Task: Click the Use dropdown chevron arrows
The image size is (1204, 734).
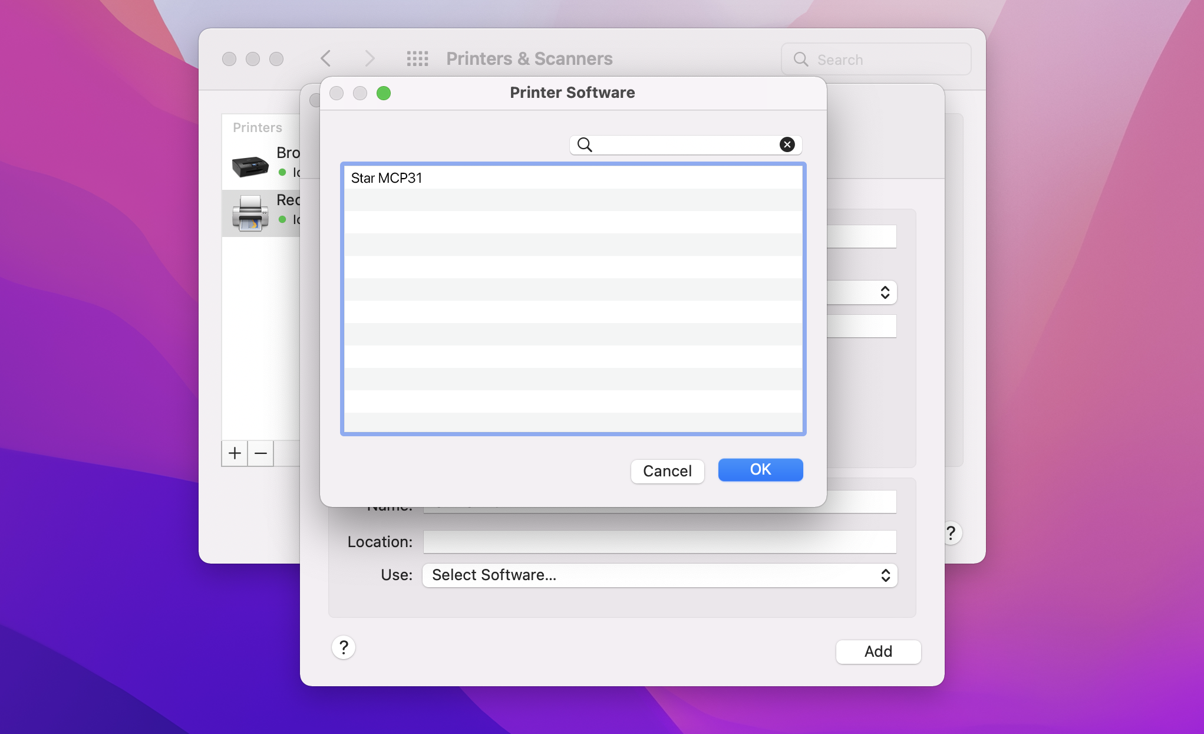Action: click(885, 575)
